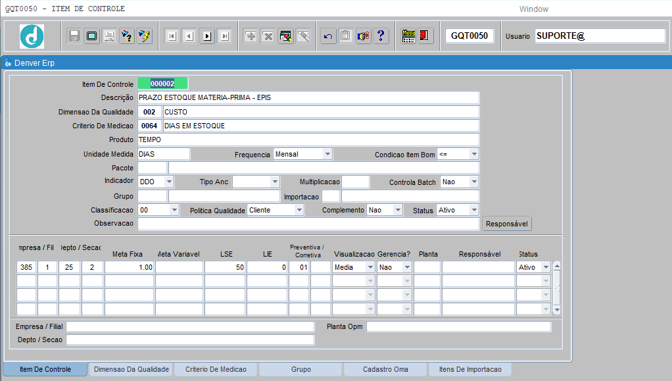
Task: Save the record with the floppy disk icon
Action: pos(74,36)
